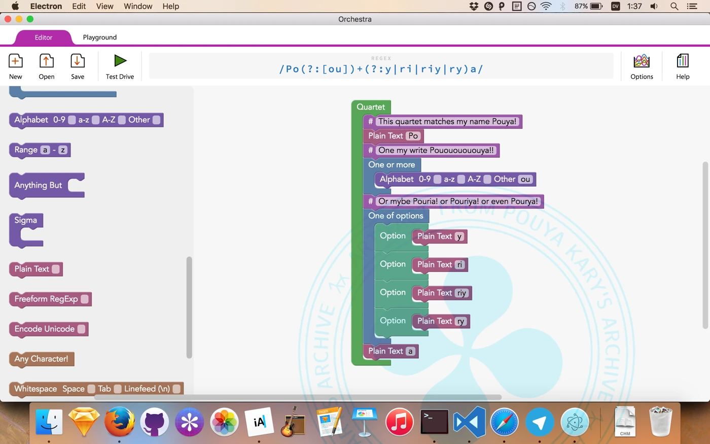Open a file with the Open icon

[x=46, y=61]
